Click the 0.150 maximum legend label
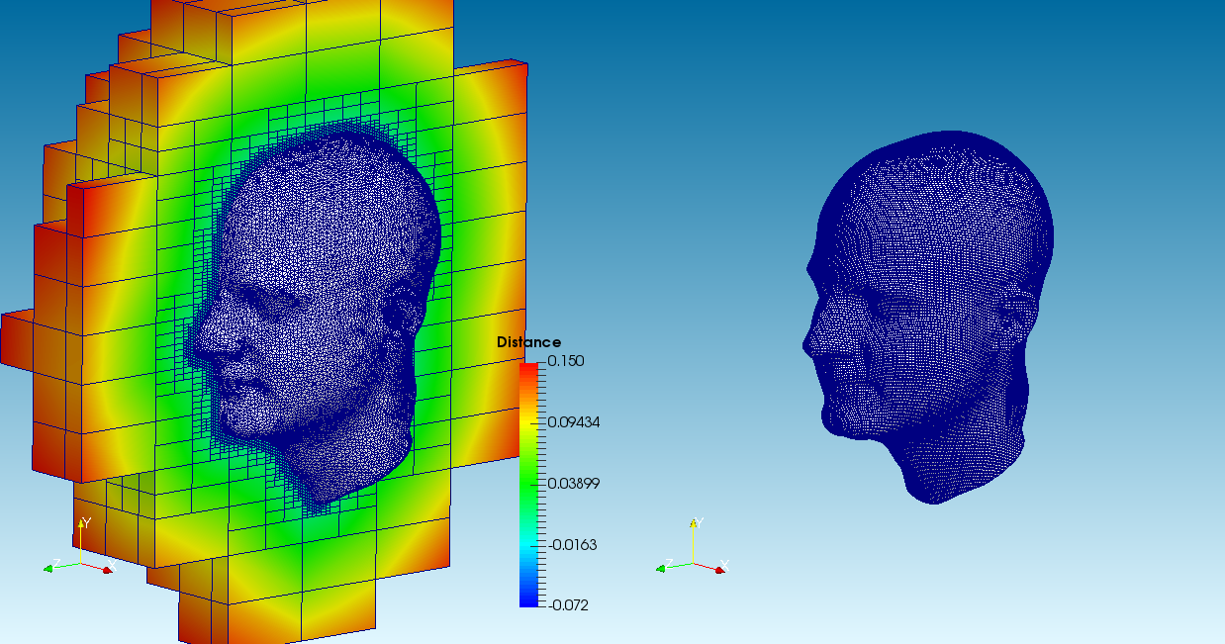The height and width of the screenshot is (644, 1225). tap(566, 361)
